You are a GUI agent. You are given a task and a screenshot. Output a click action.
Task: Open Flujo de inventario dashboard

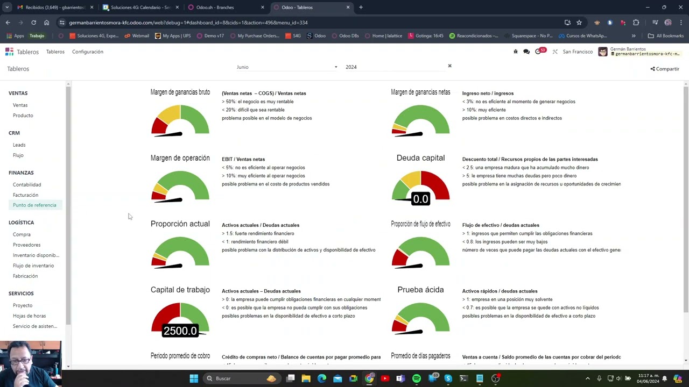(x=33, y=266)
